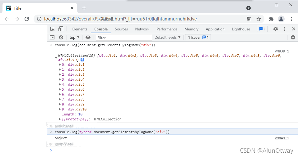Go back to the previous page
This screenshot has height=157, width=298.
coord(7,19)
